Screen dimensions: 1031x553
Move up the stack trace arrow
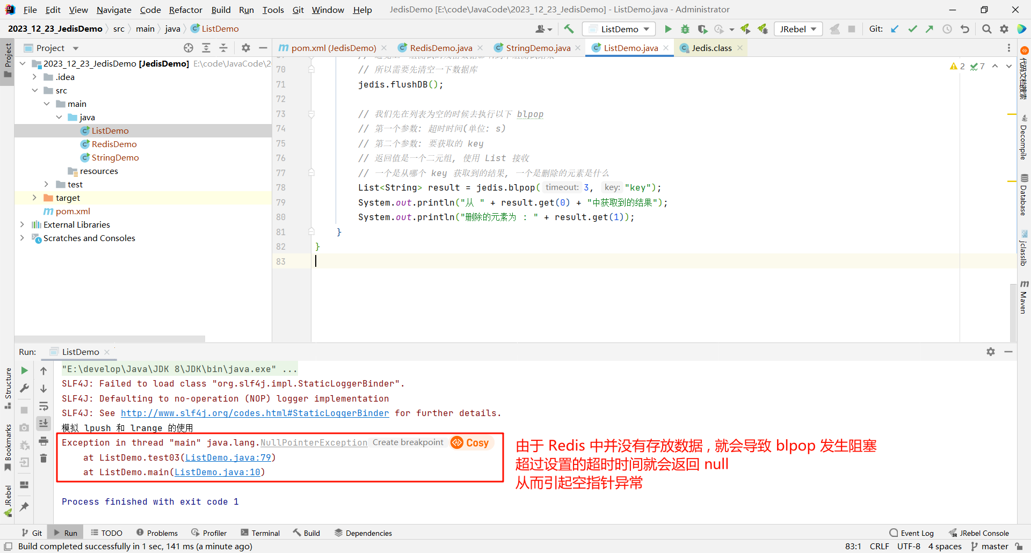coord(43,370)
